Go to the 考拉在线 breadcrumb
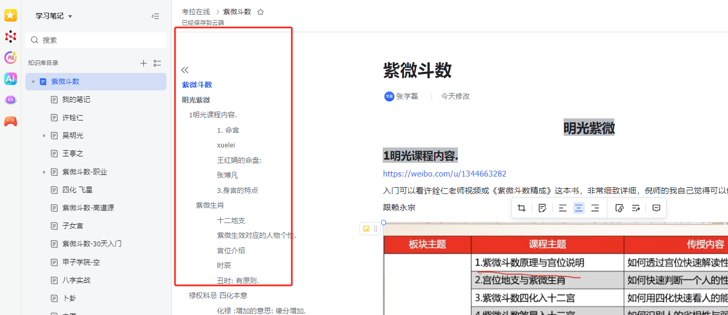Screen dimensions: 728x315 196,12
